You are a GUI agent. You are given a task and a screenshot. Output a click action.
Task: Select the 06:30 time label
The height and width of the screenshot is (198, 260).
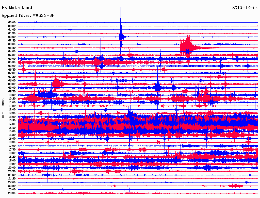12,70
